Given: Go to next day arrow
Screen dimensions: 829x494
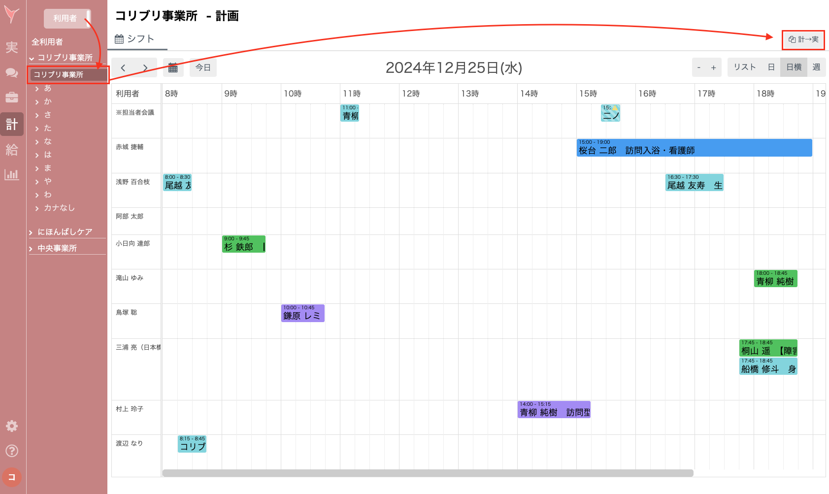Looking at the screenshot, I should tap(145, 67).
